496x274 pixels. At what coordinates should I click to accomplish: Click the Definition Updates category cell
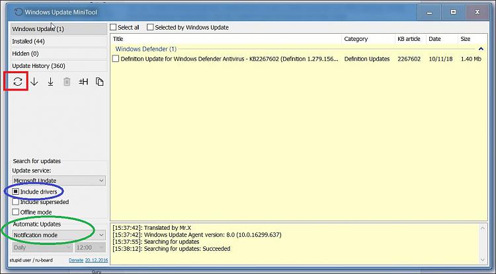(367, 59)
